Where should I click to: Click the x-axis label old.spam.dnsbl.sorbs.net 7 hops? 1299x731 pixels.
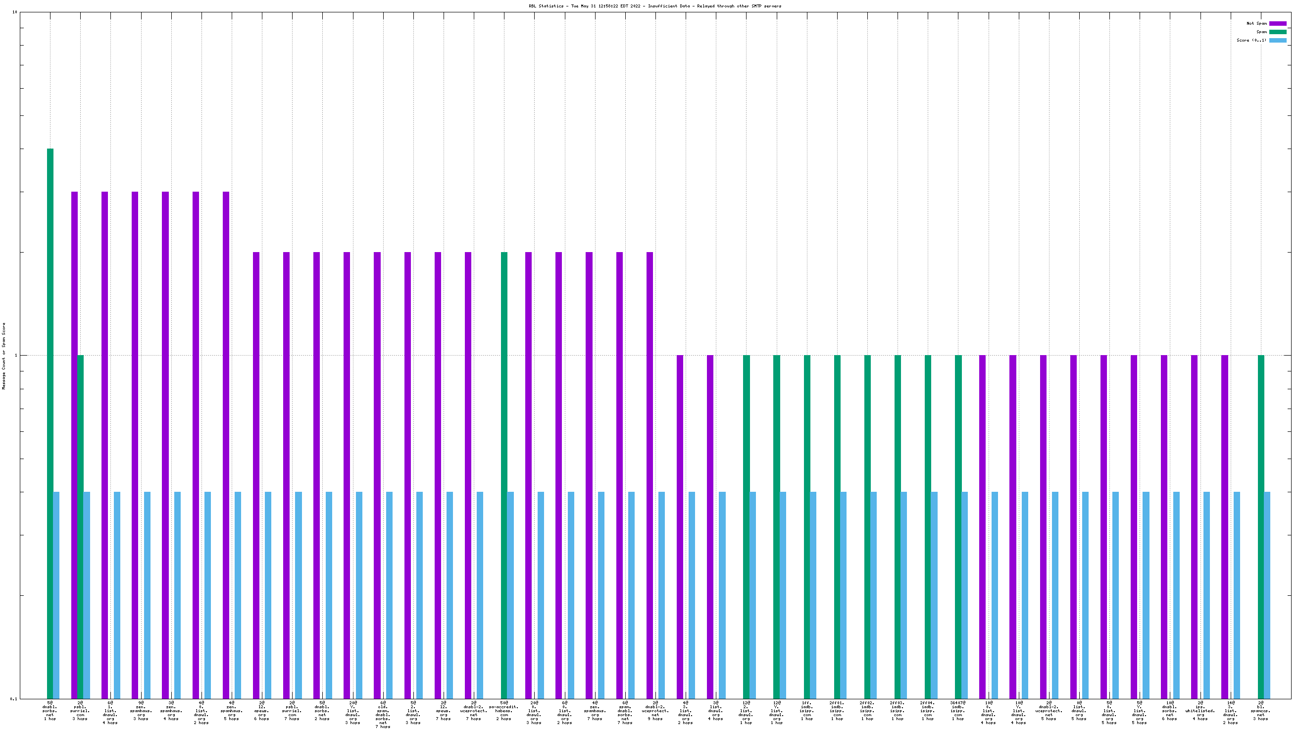point(383,714)
